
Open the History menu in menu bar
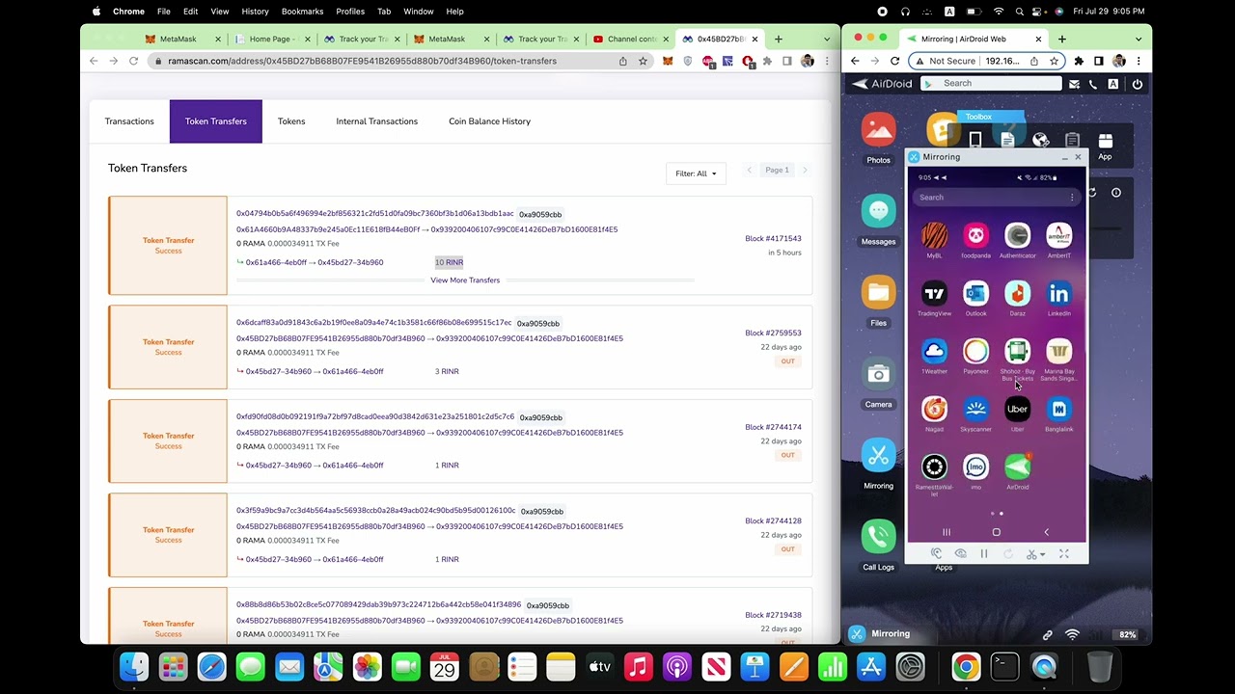(255, 12)
